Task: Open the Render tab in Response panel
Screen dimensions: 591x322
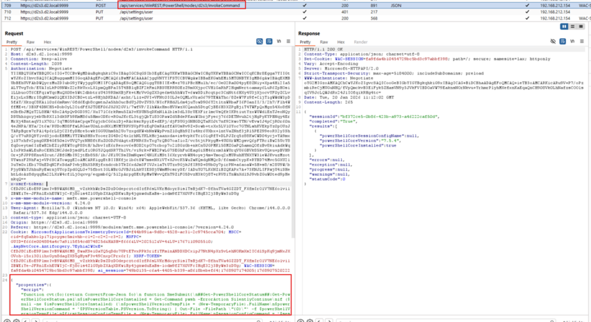Action: (x=360, y=42)
